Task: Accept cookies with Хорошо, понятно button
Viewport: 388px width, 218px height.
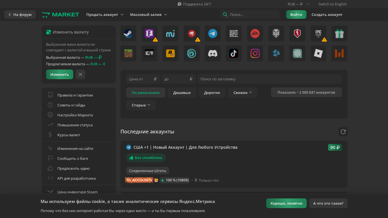Action: pyautogui.click(x=286, y=203)
